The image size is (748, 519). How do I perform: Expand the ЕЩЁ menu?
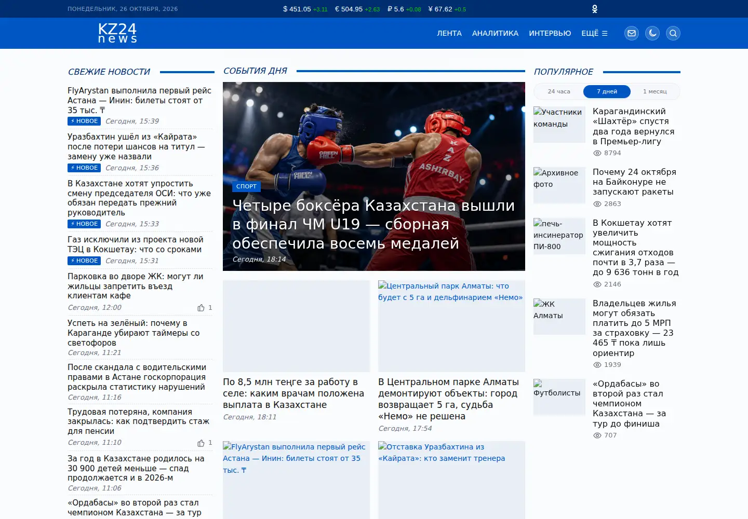click(x=594, y=33)
